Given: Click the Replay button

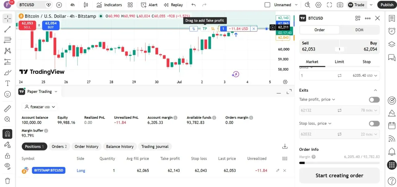Looking at the screenshot, I should (x=173, y=5).
